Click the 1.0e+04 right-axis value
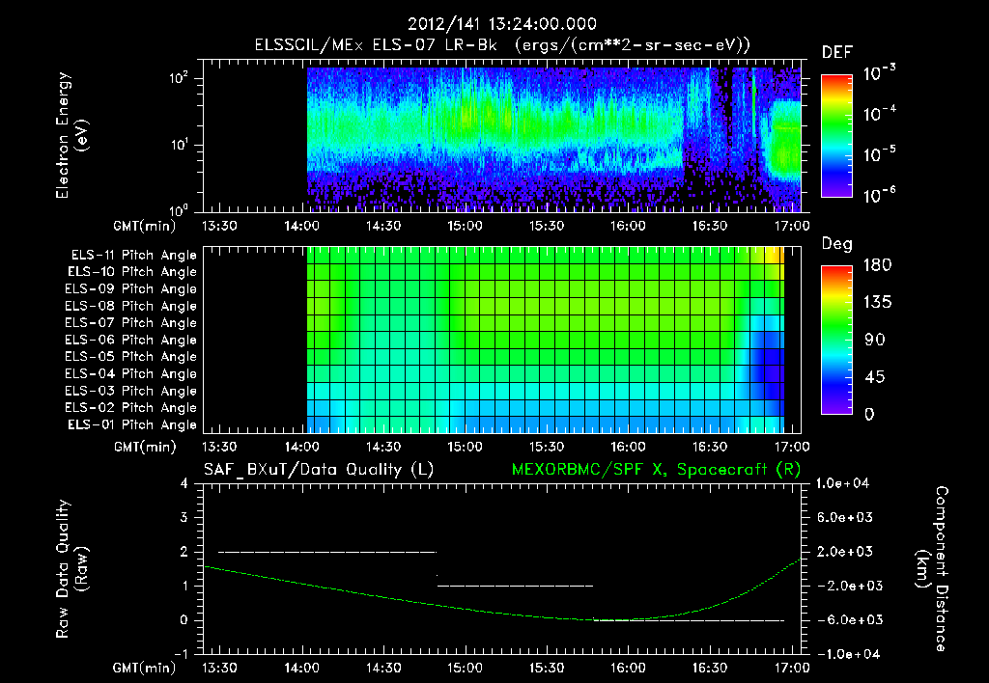Viewport: 989px width, 683px height. [842, 483]
